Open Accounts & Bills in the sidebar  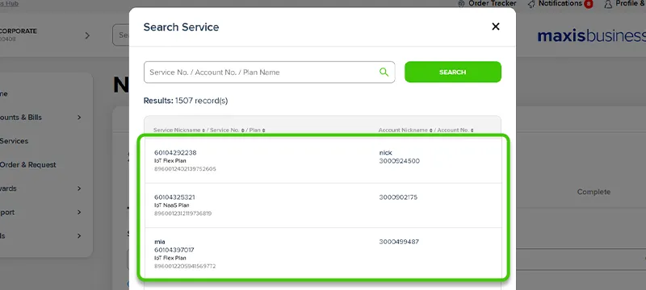21,118
